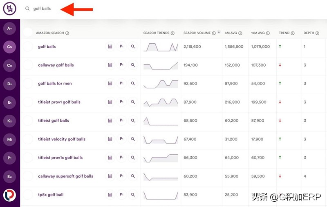327x207 pixels.
Task: Click the Depth column header
Action: [309, 33]
